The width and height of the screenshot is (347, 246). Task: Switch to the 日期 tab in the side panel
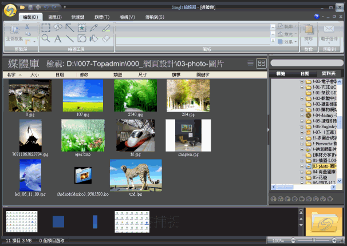click(305, 74)
